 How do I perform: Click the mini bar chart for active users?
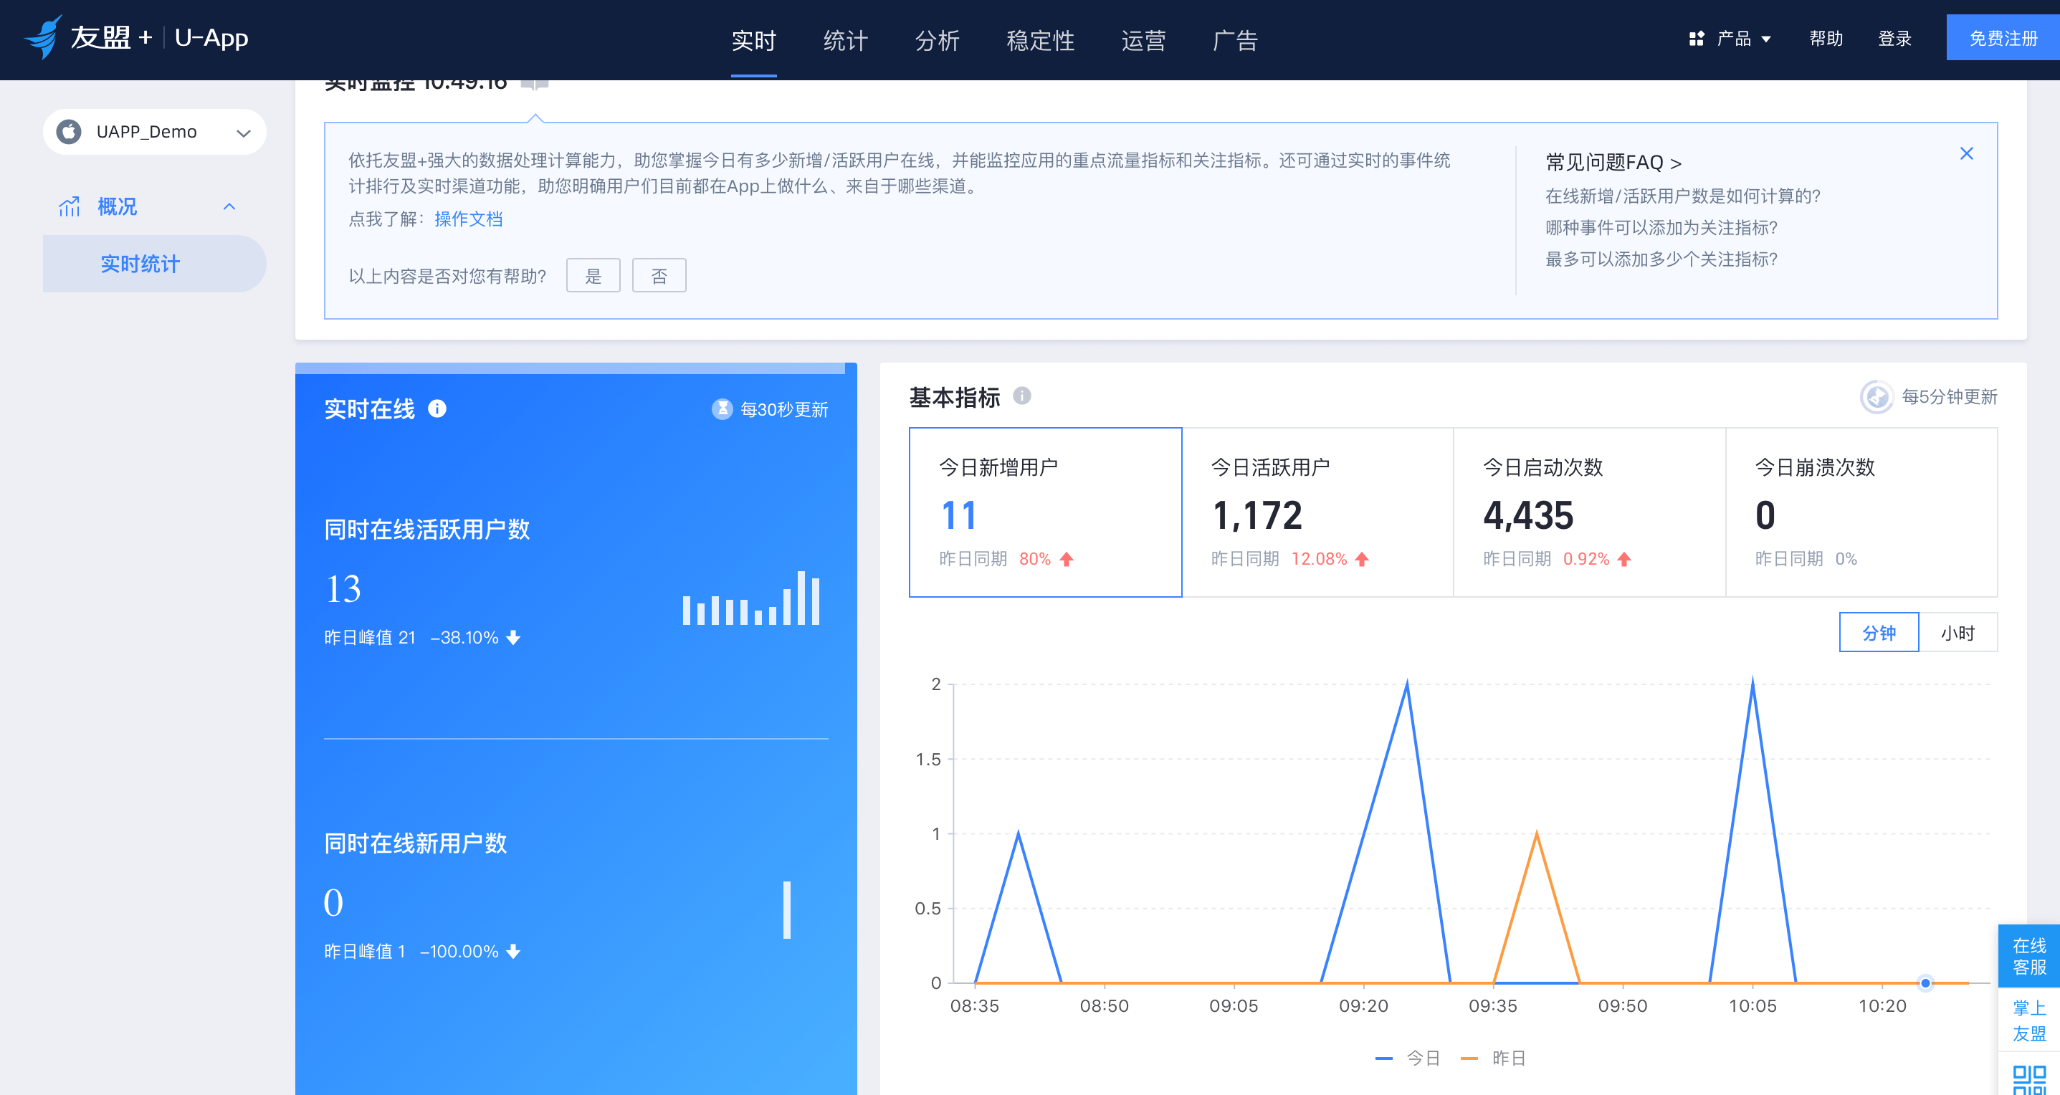tap(751, 597)
